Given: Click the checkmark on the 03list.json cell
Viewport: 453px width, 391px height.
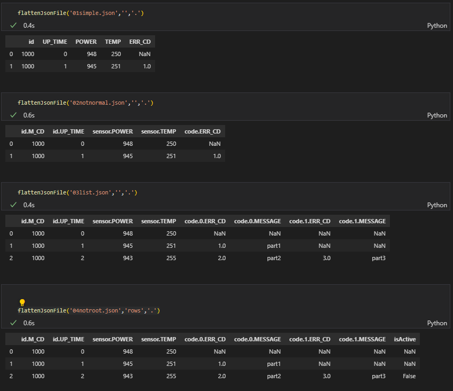Looking at the screenshot, I should pos(13,205).
